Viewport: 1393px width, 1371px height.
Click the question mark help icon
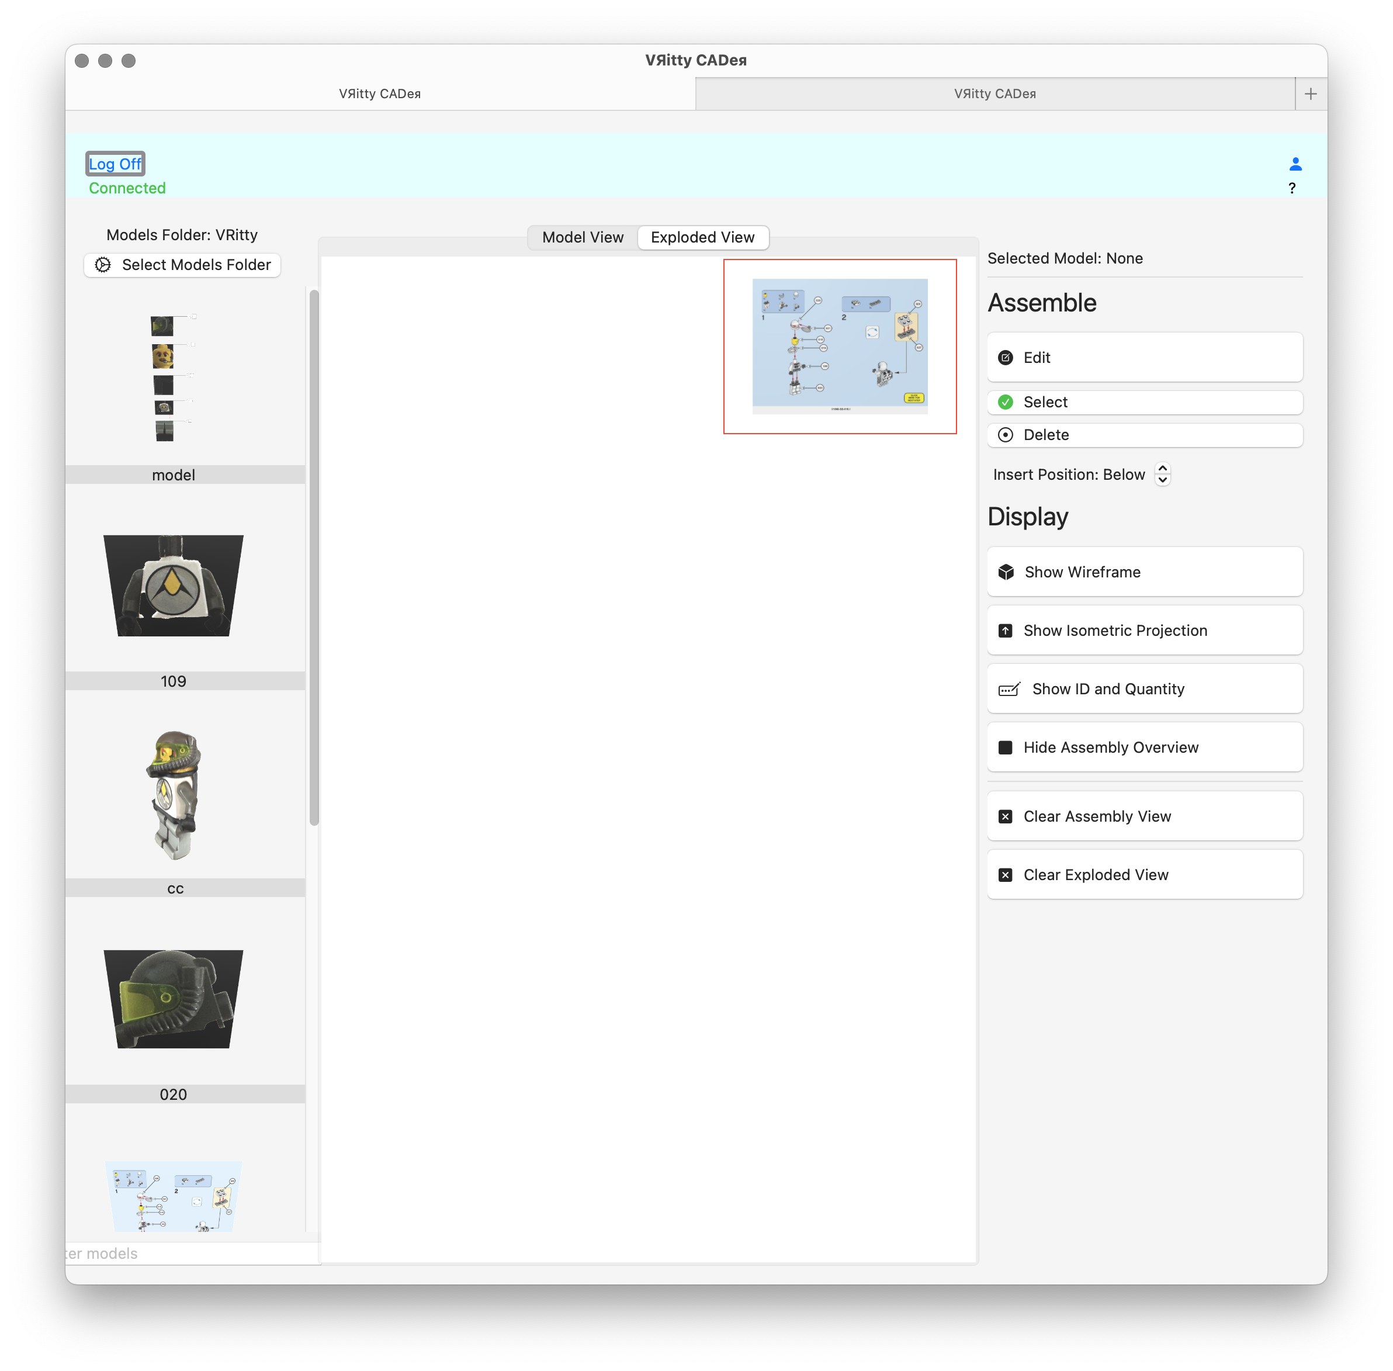[1291, 188]
